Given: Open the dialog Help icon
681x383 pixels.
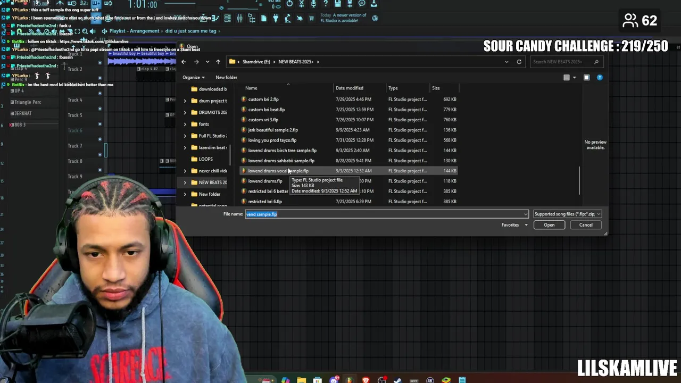Looking at the screenshot, I should (x=600, y=78).
